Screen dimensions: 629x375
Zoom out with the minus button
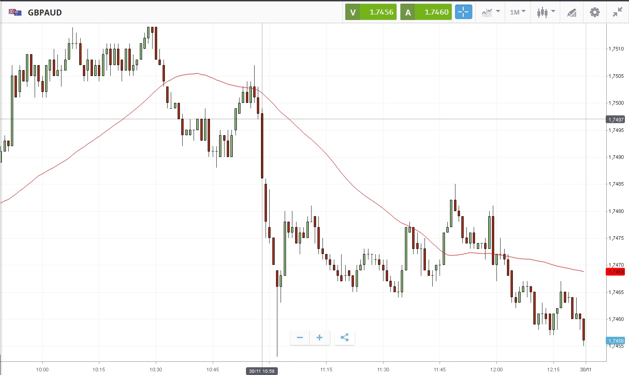point(300,338)
